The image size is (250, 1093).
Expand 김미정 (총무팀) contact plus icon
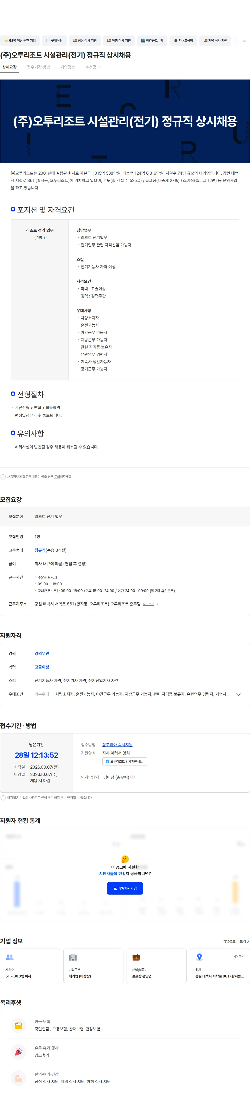tap(133, 777)
